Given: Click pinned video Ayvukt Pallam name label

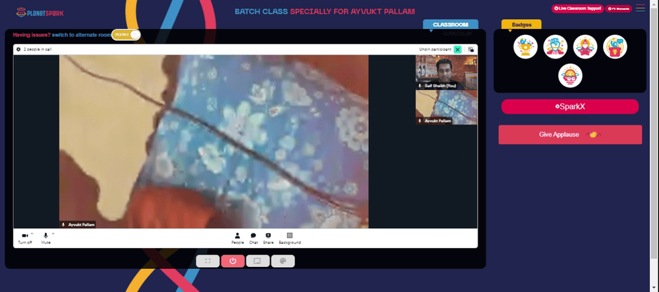Looking at the screenshot, I should (78, 225).
